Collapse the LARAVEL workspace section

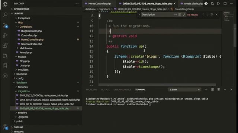18,13
